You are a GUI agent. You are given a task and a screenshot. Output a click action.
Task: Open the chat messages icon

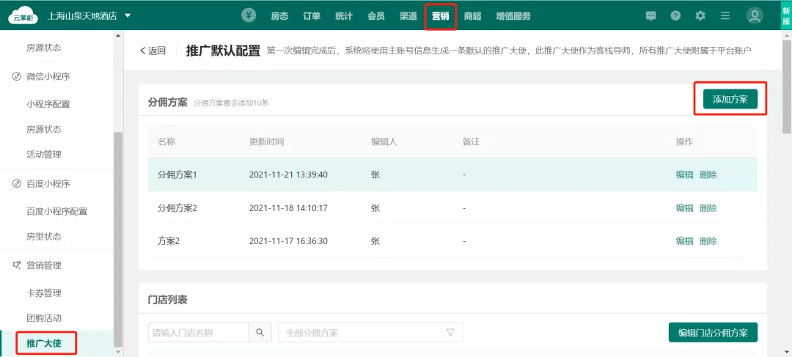coord(650,15)
